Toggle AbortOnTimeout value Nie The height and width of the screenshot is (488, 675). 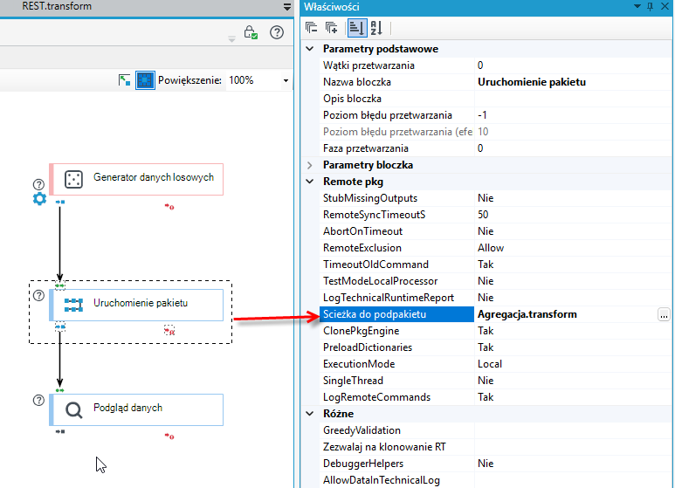pos(573,231)
